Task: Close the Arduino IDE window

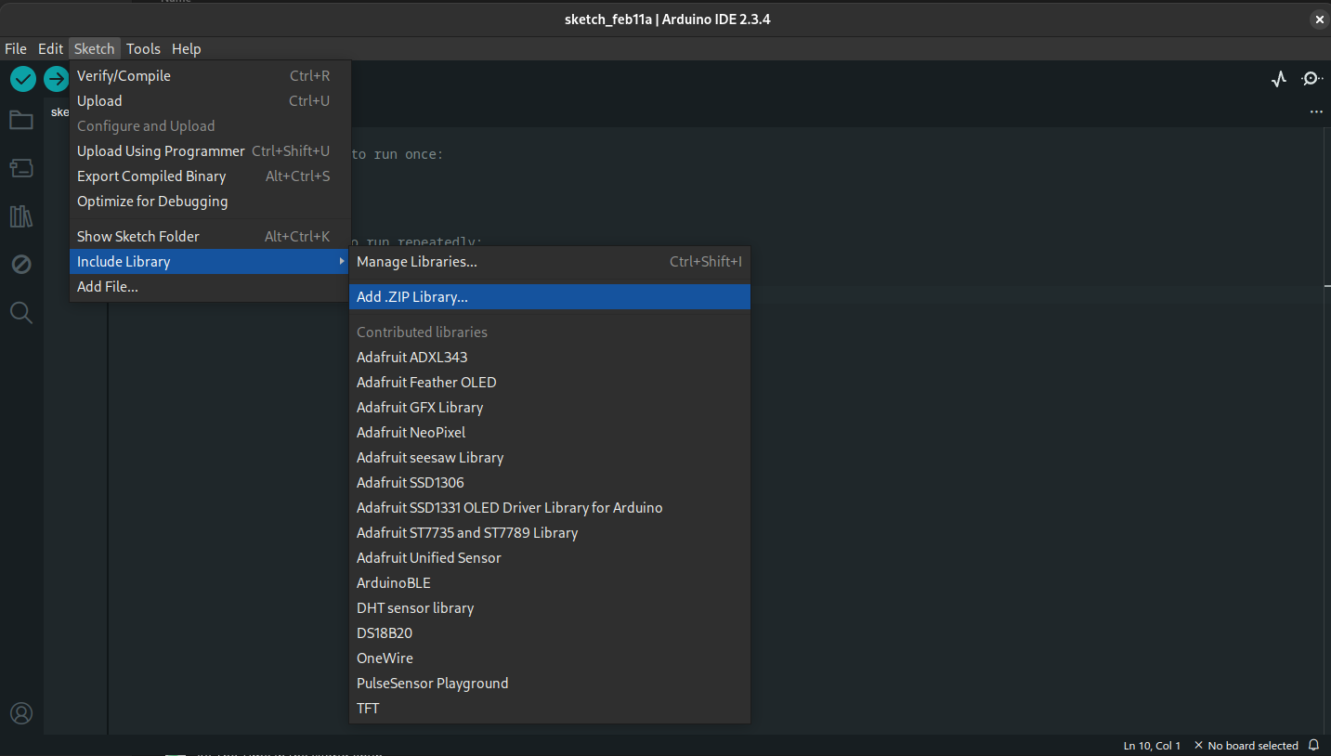Action: 1319,19
